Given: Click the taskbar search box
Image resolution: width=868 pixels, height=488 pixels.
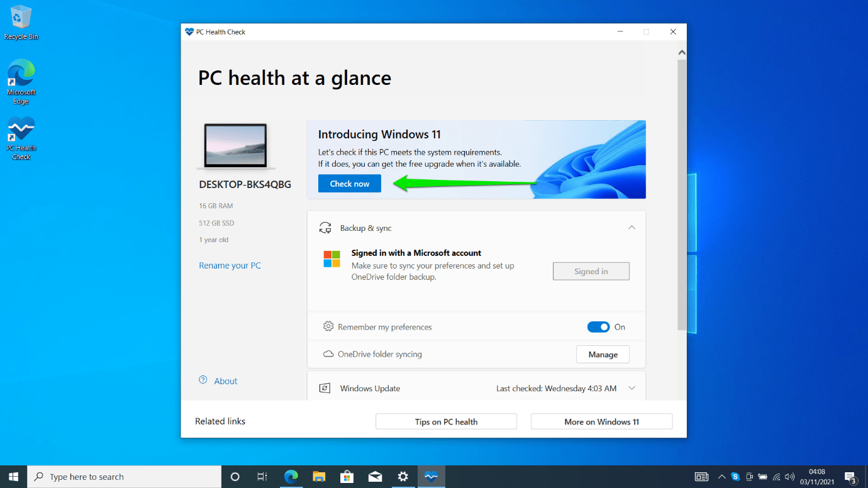Looking at the screenshot, I should click(x=125, y=477).
